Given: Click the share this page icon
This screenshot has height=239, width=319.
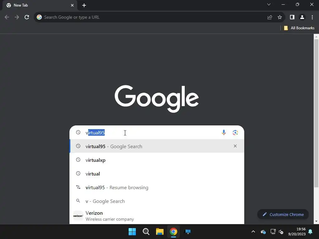Looking at the screenshot, I should coord(270,17).
